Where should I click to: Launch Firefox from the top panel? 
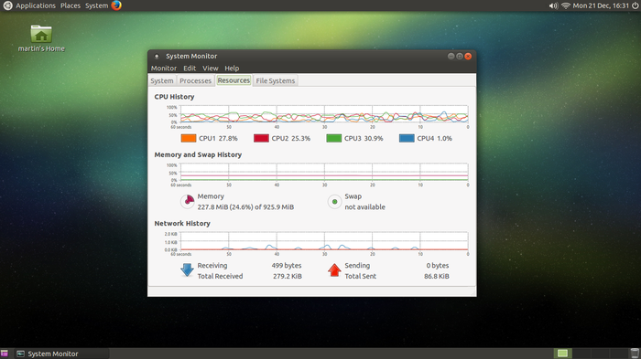116,5
